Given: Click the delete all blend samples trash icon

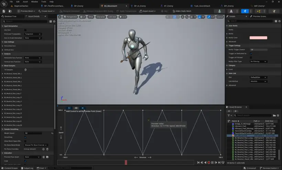Looking at the screenshot, I should pos(25,70).
